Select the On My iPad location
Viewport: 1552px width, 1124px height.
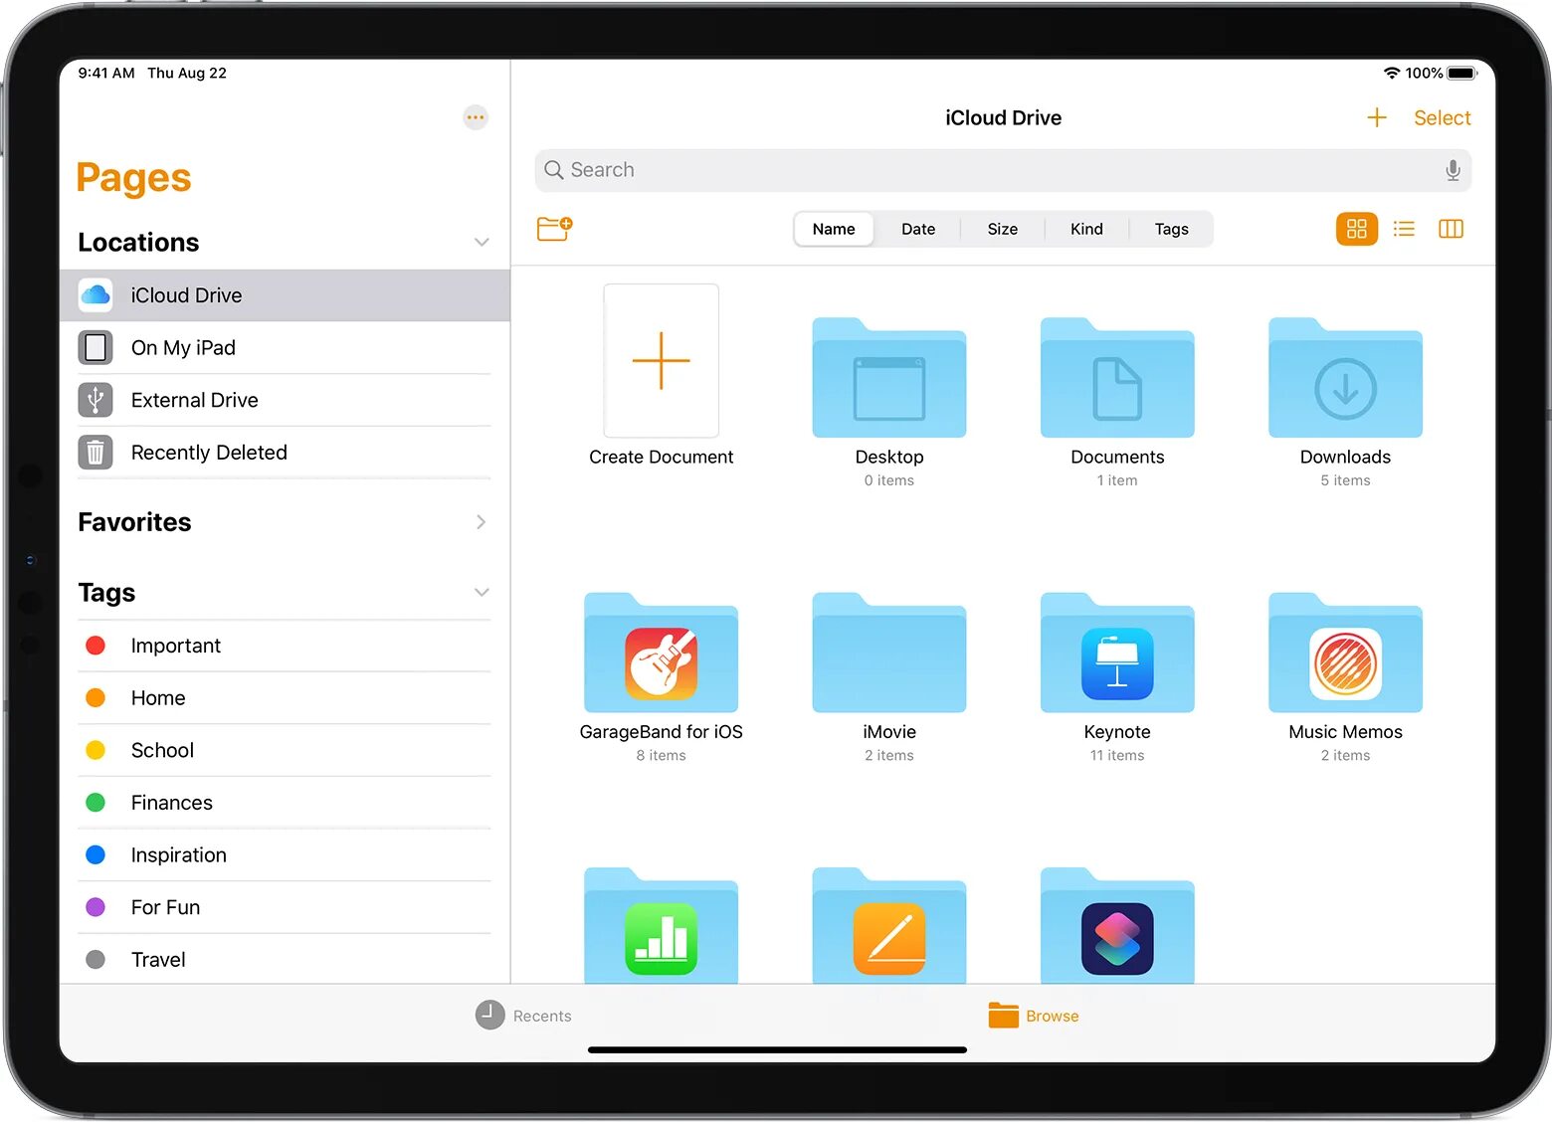(x=183, y=347)
